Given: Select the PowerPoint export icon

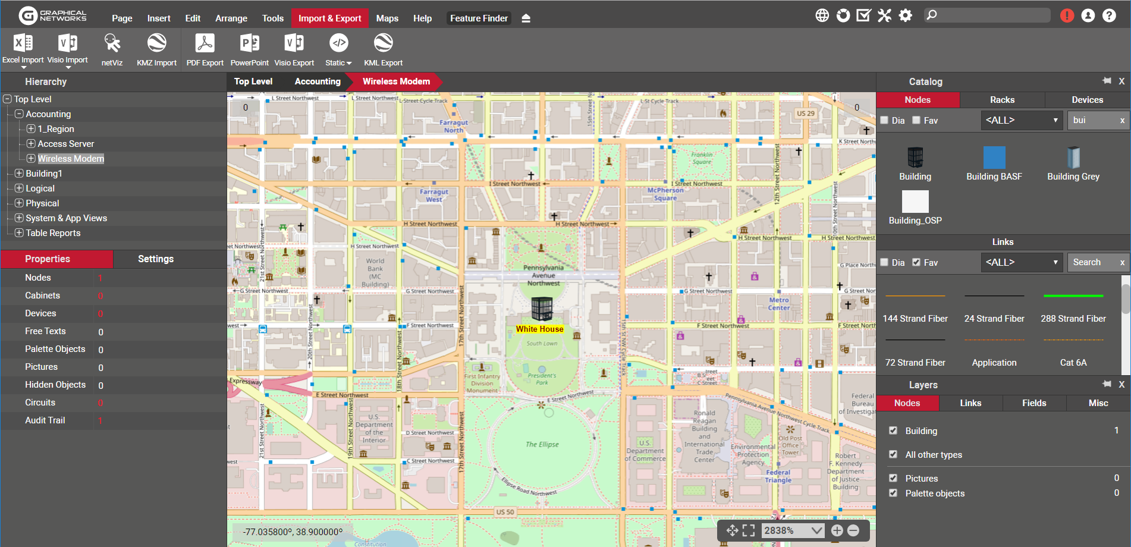Looking at the screenshot, I should pos(249,43).
